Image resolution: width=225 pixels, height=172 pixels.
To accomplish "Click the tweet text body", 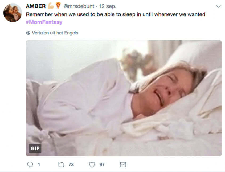I will pyautogui.click(x=116, y=14).
